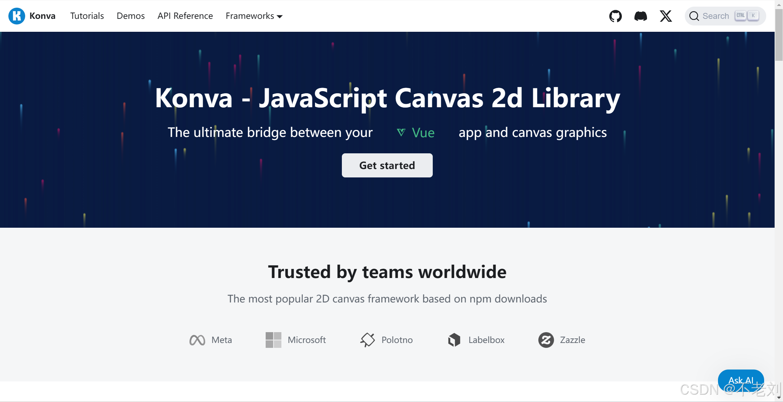Open the Ask AI chat button
The width and height of the screenshot is (783, 402).
740,380
